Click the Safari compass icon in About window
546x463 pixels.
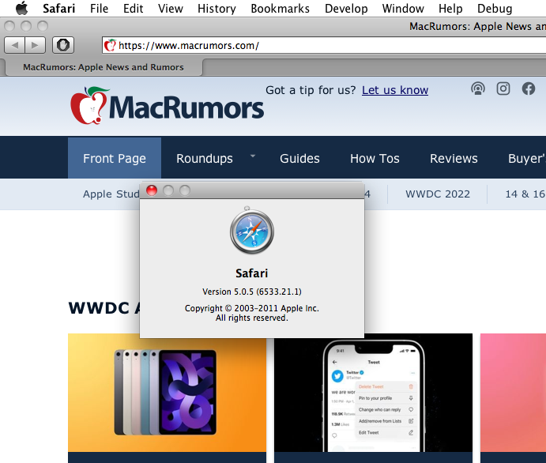click(252, 231)
